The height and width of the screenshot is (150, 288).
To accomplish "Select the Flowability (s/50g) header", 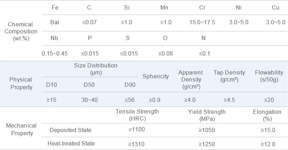I will tap(269, 76).
